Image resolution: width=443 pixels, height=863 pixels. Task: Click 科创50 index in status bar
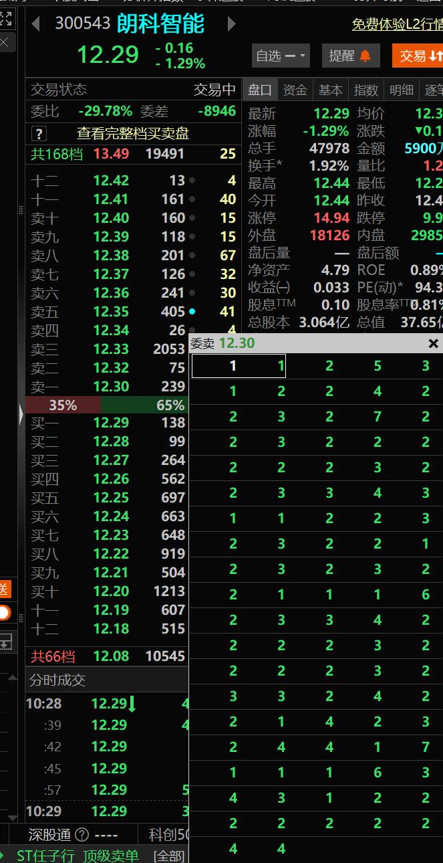[169, 835]
